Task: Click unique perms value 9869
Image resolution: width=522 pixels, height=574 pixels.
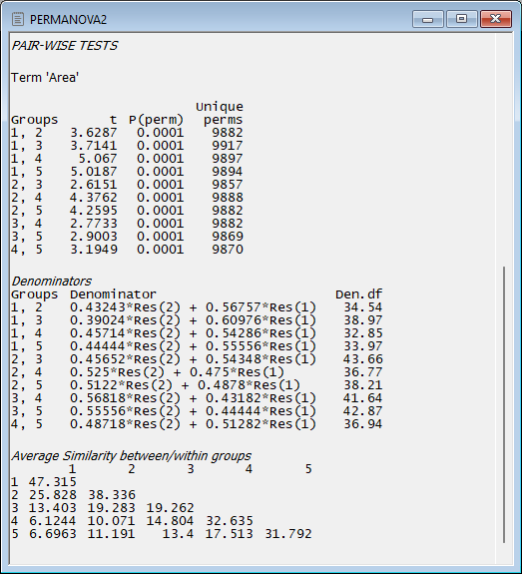Action: [x=228, y=237]
